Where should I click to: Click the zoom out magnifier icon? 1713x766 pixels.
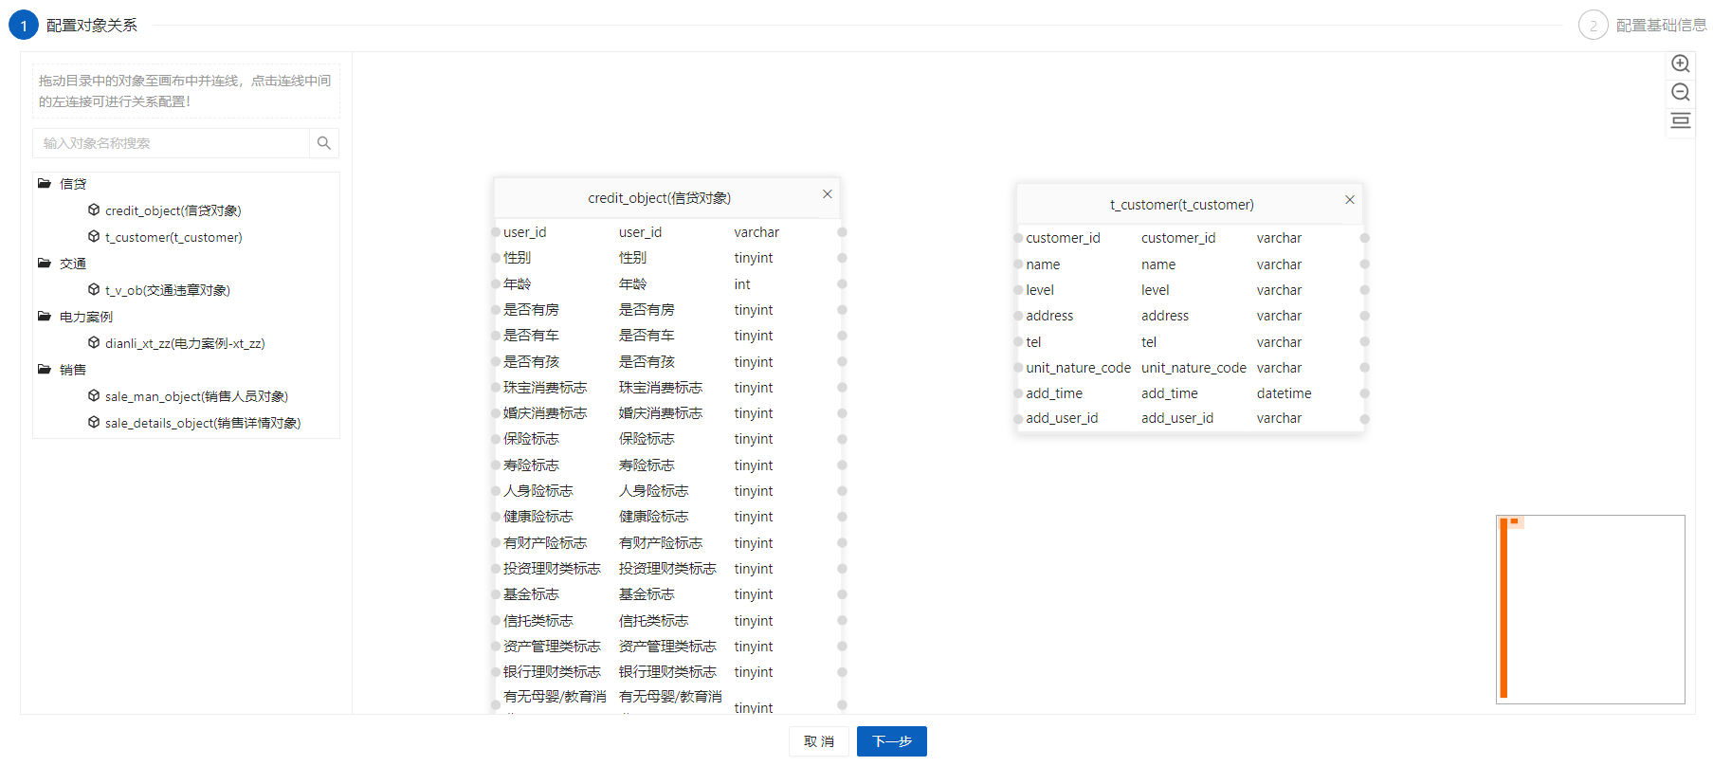point(1680,92)
